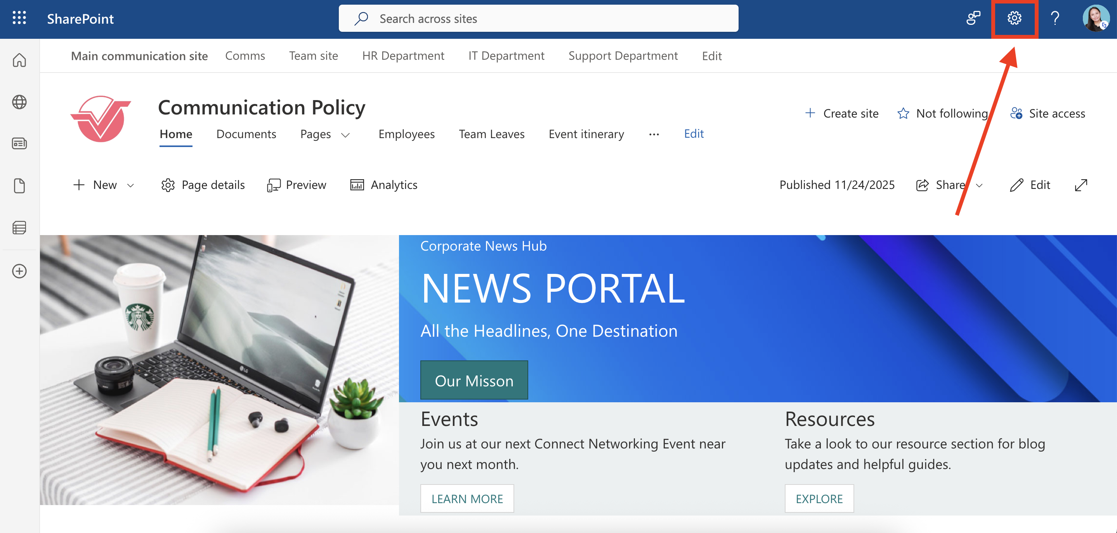The image size is (1117, 533).
Task: Click the Search across sites field
Action: (538, 19)
